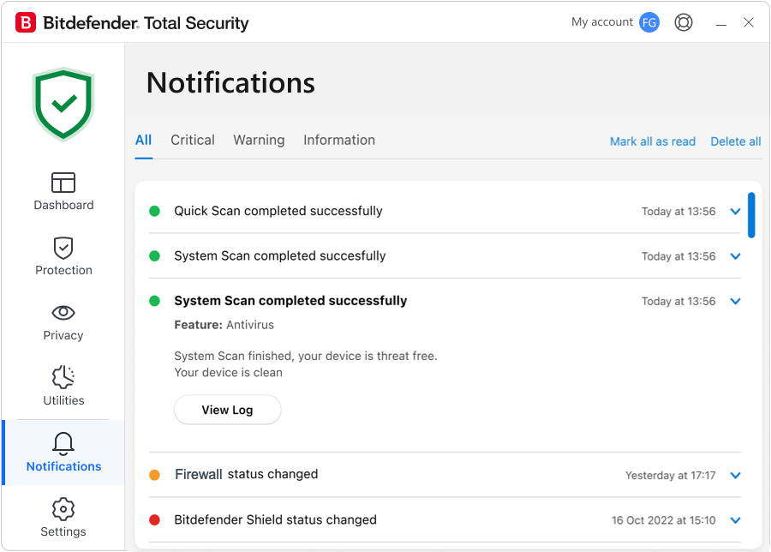The width and height of the screenshot is (771, 552).
Task: Click the FG account avatar
Action: pos(649,22)
